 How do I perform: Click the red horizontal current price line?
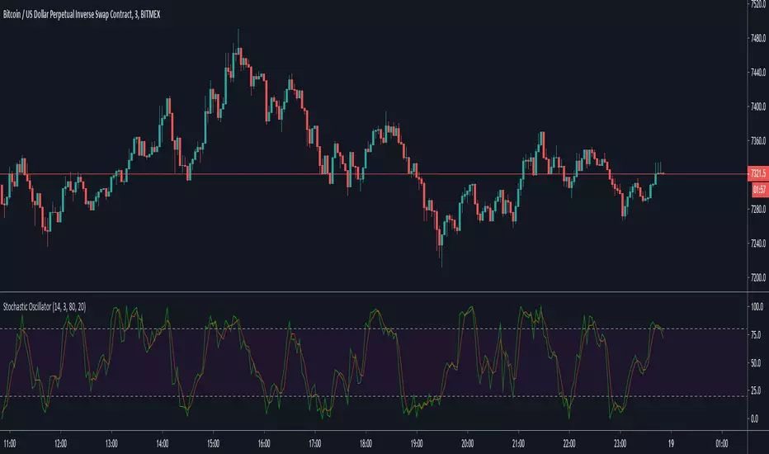click(373, 173)
